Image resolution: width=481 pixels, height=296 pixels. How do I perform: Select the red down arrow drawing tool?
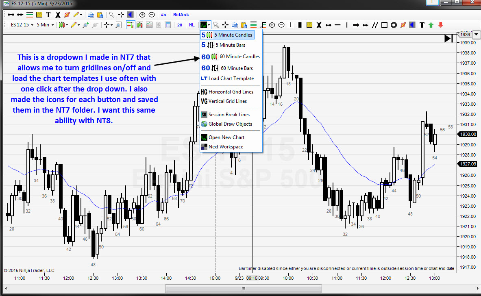[440, 25]
